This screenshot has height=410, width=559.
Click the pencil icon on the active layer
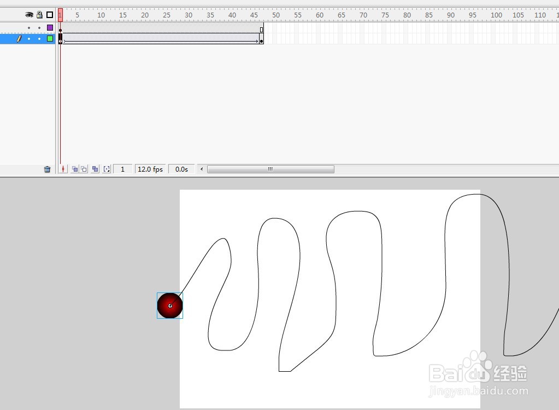pyautogui.click(x=19, y=38)
